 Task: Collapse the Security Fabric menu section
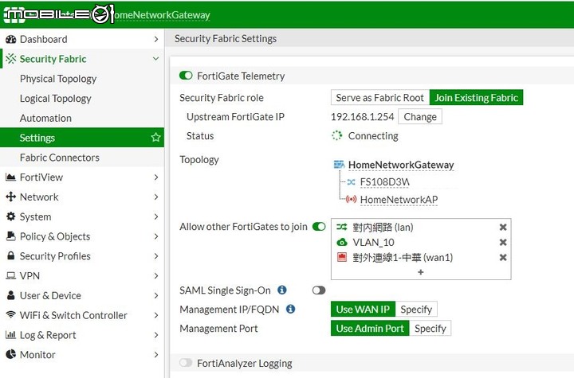155,59
